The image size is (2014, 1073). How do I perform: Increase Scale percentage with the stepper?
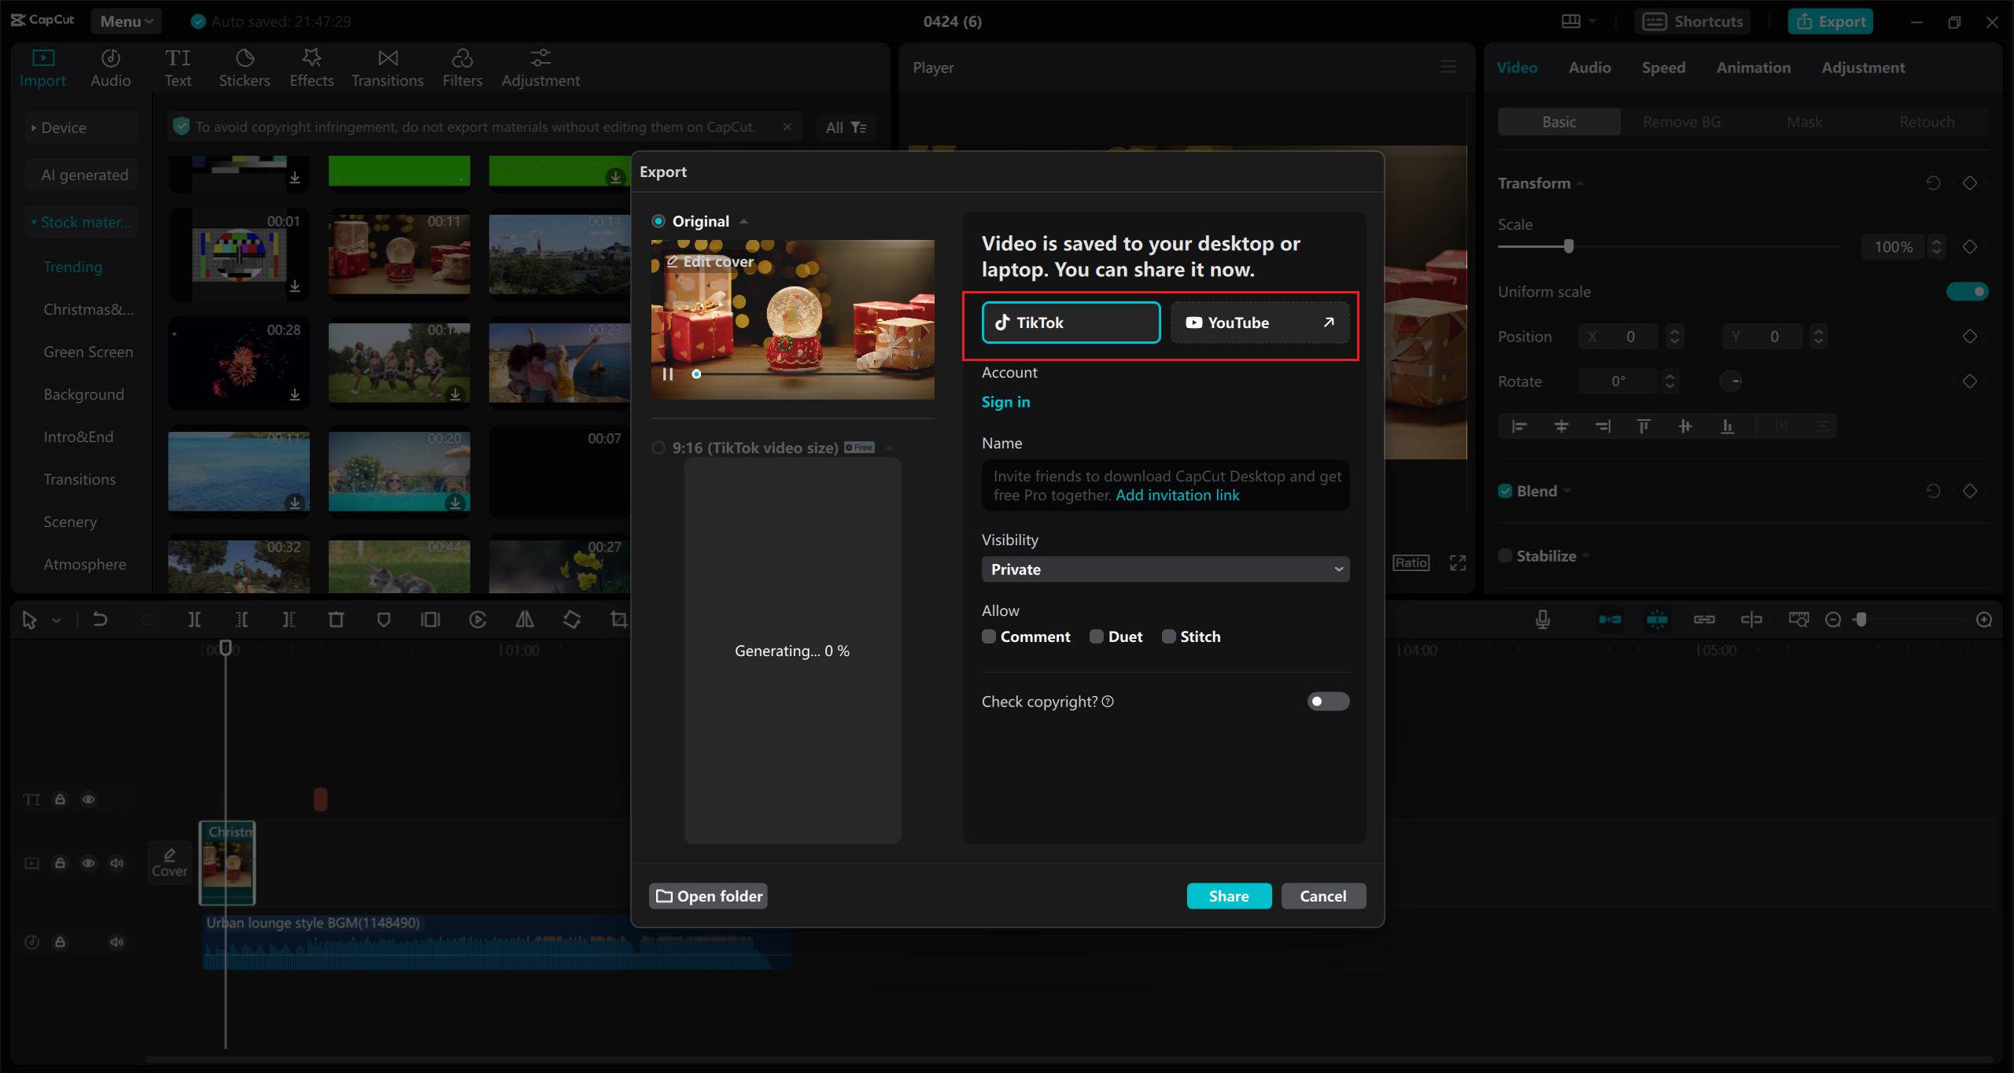point(1937,242)
